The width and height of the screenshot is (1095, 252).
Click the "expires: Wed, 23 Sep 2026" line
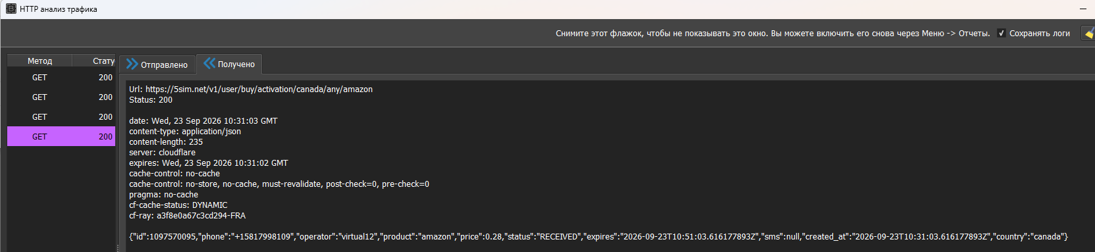tap(209, 163)
